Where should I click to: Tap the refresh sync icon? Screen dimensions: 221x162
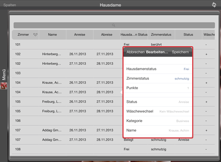214,5
